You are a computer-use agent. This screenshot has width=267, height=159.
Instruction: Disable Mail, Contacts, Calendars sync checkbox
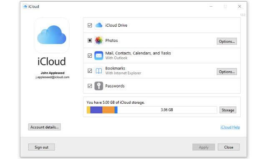90,56
